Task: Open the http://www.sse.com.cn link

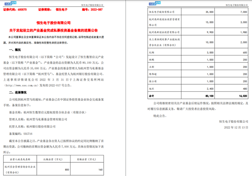Action: coord(22,85)
